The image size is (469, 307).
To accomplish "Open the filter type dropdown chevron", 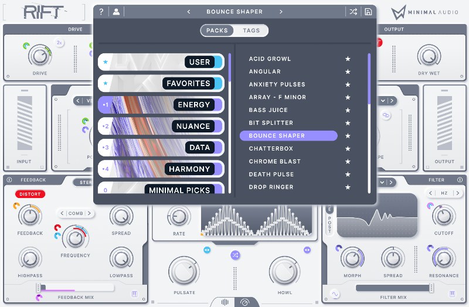I will [x=382, y=182].
